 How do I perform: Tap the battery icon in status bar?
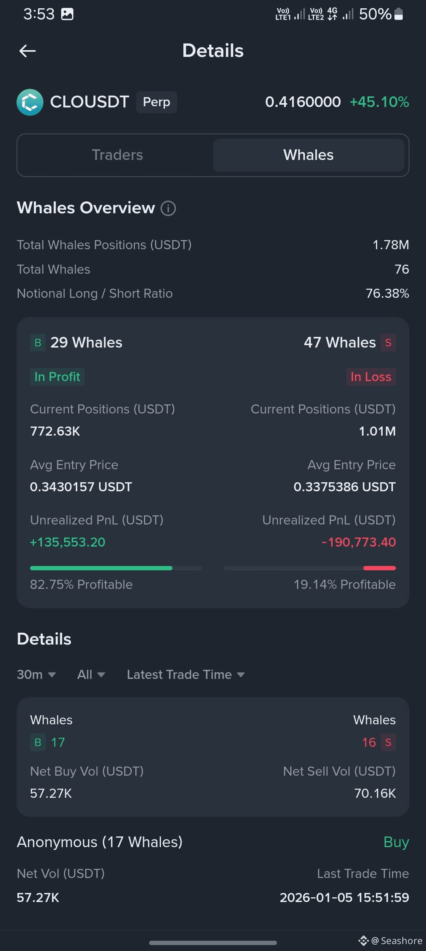click(x=399, y=14)
